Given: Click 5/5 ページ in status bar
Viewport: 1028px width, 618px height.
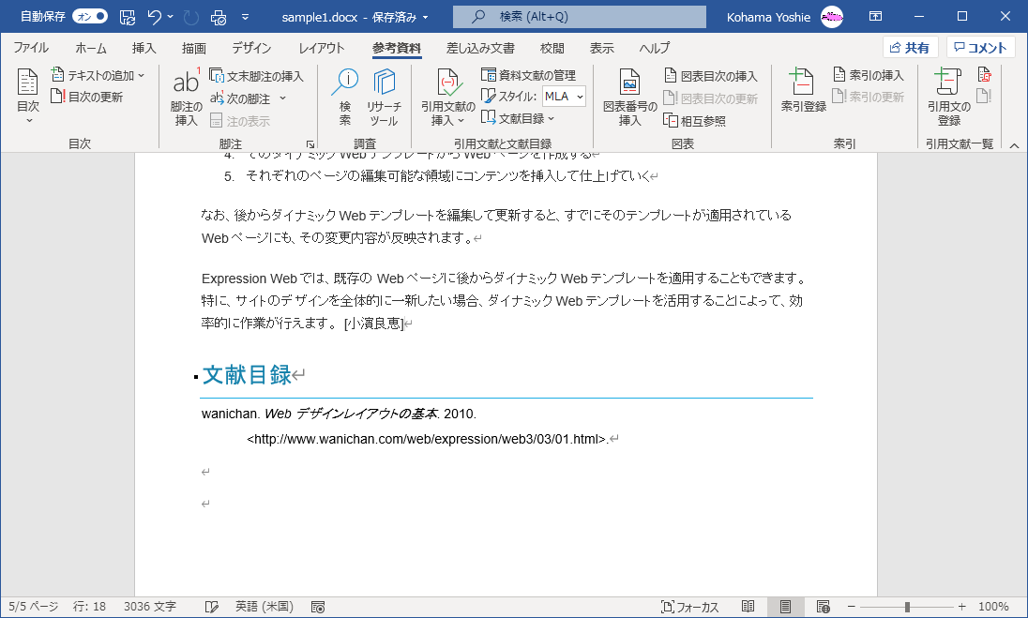Looking at the screenshot, I should (34, 607).
